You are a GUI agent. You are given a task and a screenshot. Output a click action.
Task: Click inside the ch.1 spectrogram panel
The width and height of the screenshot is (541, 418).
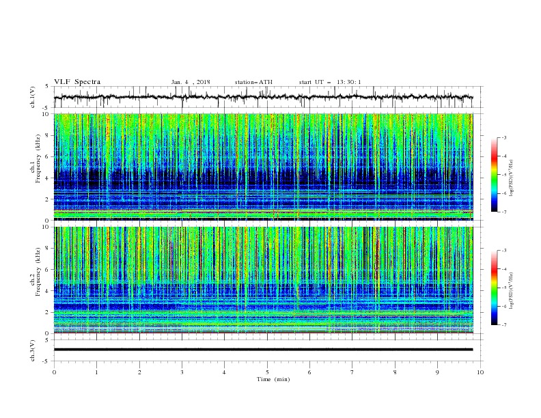click(x=263, y=167)
